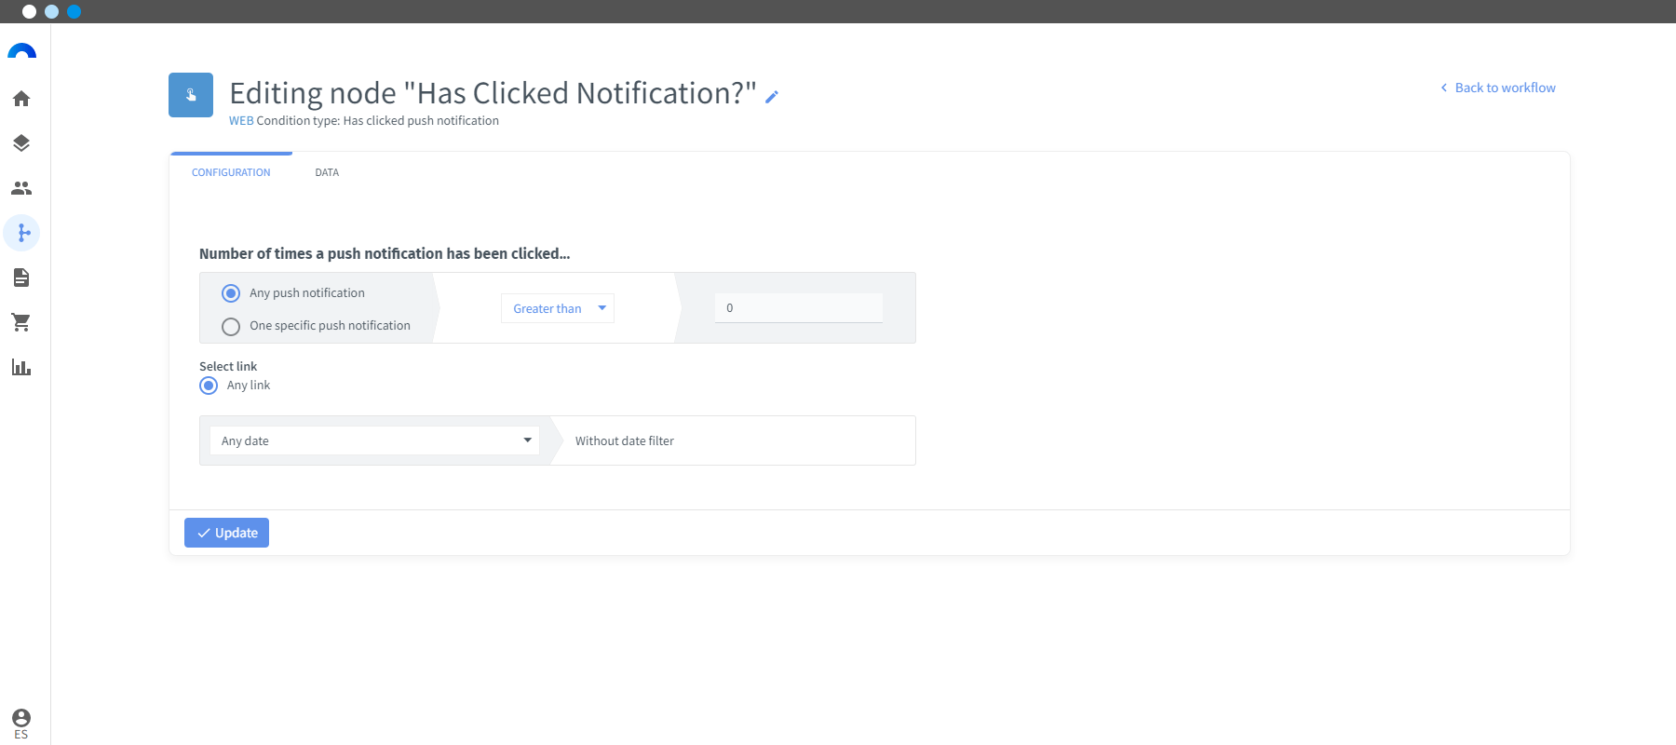Open the layers icon in sidebar

(x=21, y=143)
